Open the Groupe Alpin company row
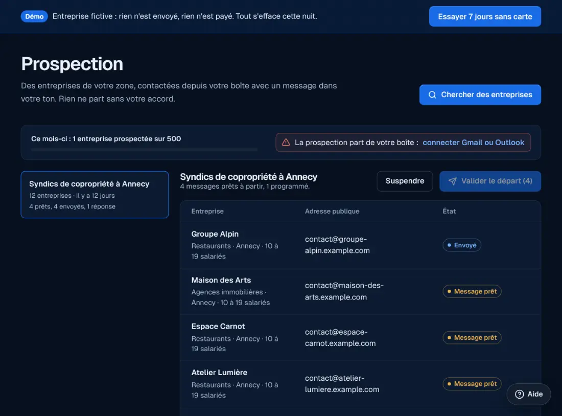Image resolution: width=562 pixels, height=416 pixels. [360, 245]
